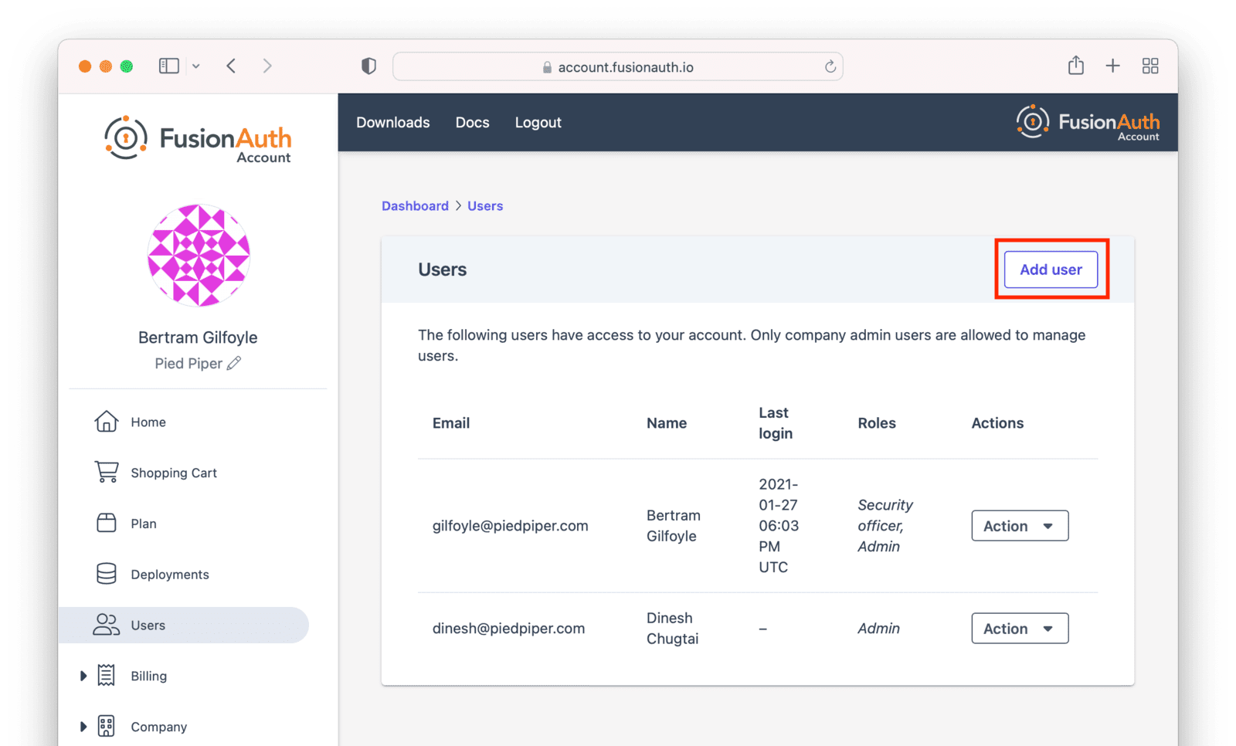Select the gilfoyle@piedpiper.com email cell
Viewport: 1236px width, 746px height.
click(510, 526)
